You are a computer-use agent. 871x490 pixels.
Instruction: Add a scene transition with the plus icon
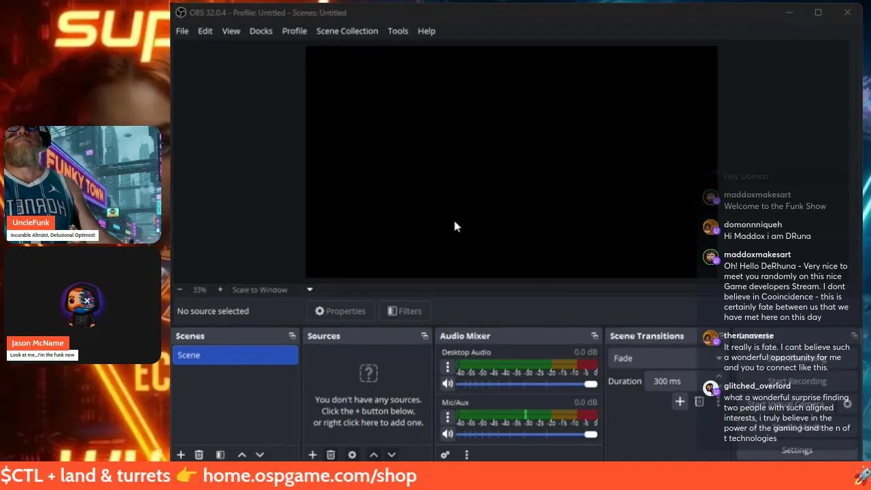[x=679, y=402]
